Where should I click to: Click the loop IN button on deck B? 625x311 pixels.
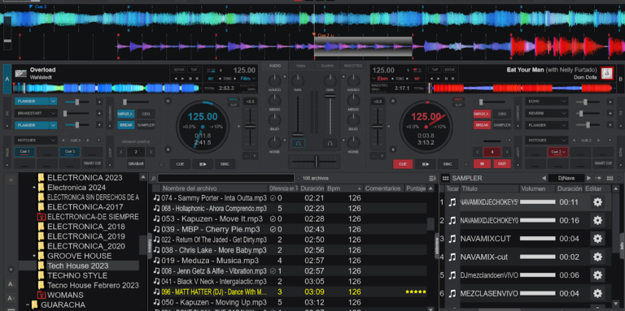[x=483, y=164]
